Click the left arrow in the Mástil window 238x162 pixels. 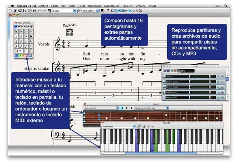pos(127,108)
